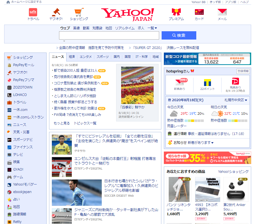Switch to the 経済 news tab

click(x=72, y=57)
